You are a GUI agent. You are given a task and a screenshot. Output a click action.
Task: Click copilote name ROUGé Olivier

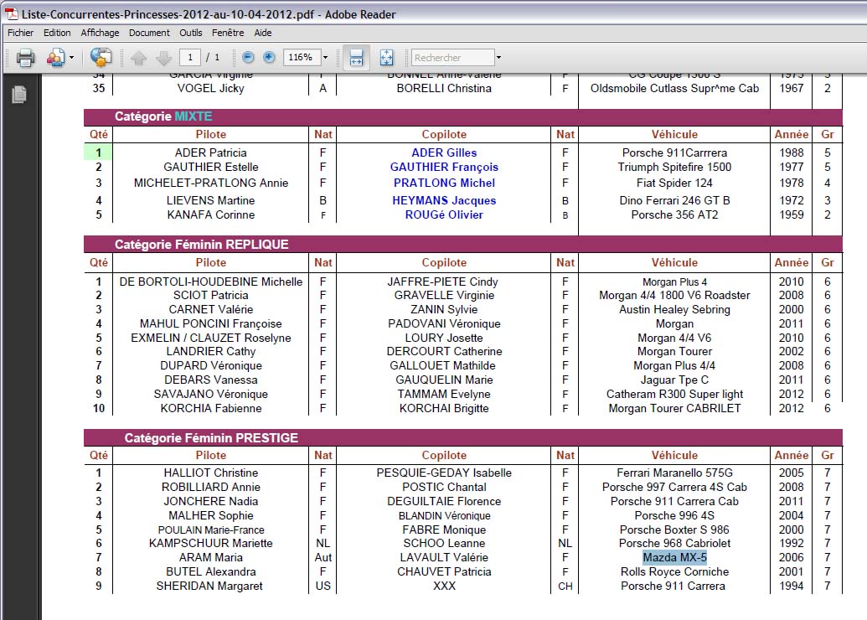[444, 214]
